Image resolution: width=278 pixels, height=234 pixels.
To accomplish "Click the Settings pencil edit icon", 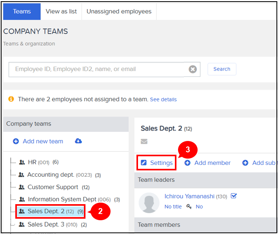I will [x=144, y=163].
